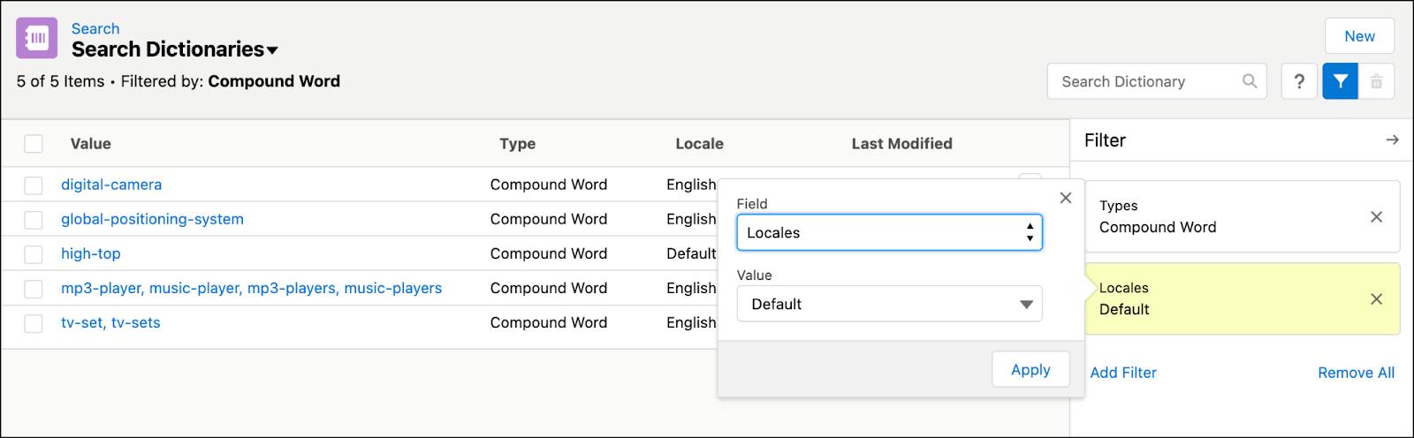The width and height of the screenshot is (1414, 438).
Task: Click the Add Filter link
Action: pos(1123,373)
